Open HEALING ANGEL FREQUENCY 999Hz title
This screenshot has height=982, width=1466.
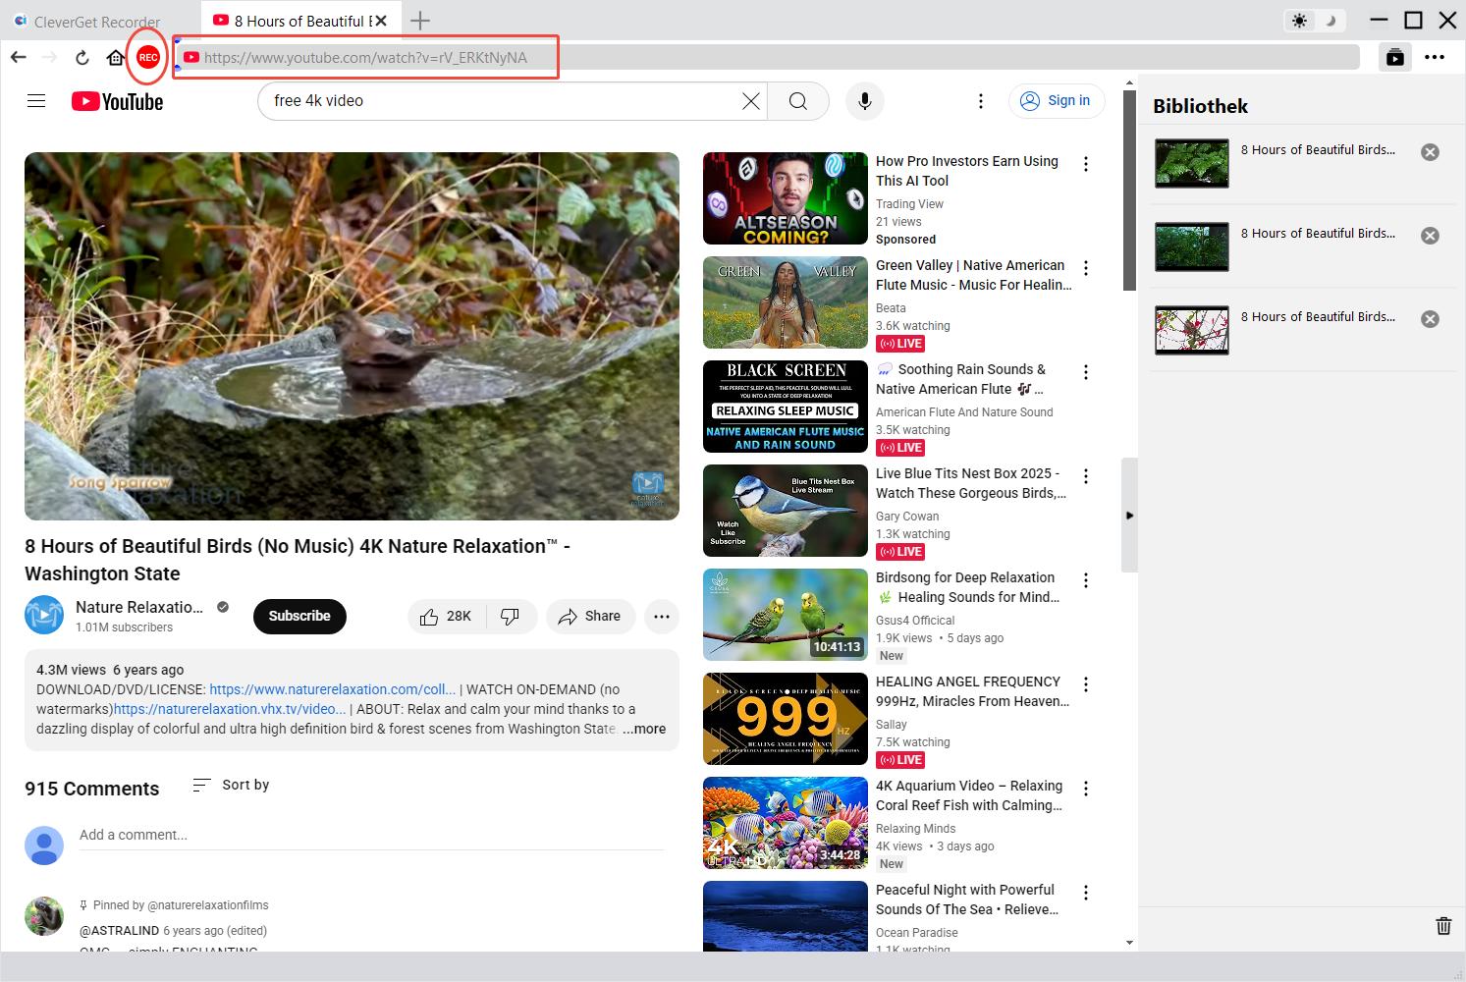pos(972,691)
